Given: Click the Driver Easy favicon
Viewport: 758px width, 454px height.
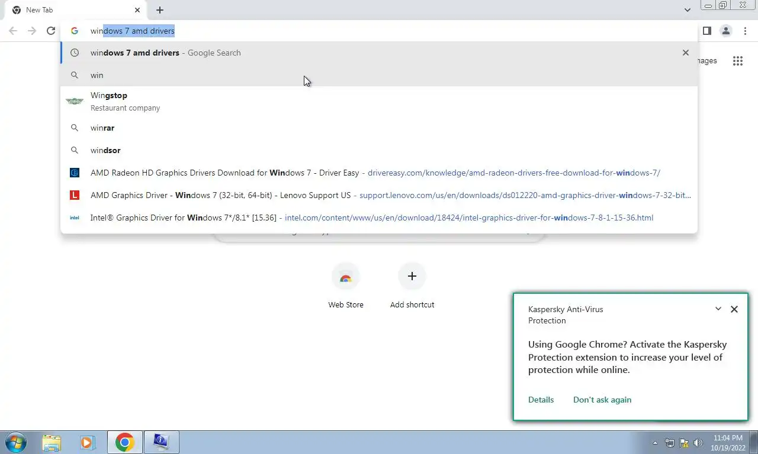Looking at the screenshot, I should coord(75,173).
